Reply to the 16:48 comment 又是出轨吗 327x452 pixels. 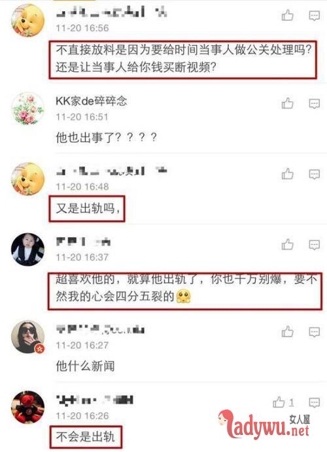click(x=315, y=174)
